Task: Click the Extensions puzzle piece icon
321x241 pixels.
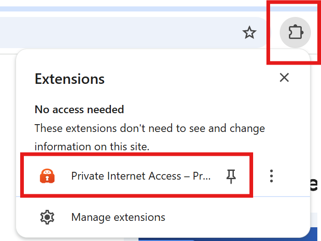Action: point(295,33)
